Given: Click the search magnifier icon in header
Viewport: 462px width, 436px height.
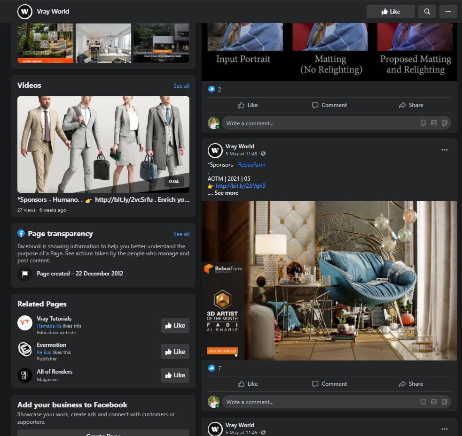Looking at the screenshot, I should 427,11.
